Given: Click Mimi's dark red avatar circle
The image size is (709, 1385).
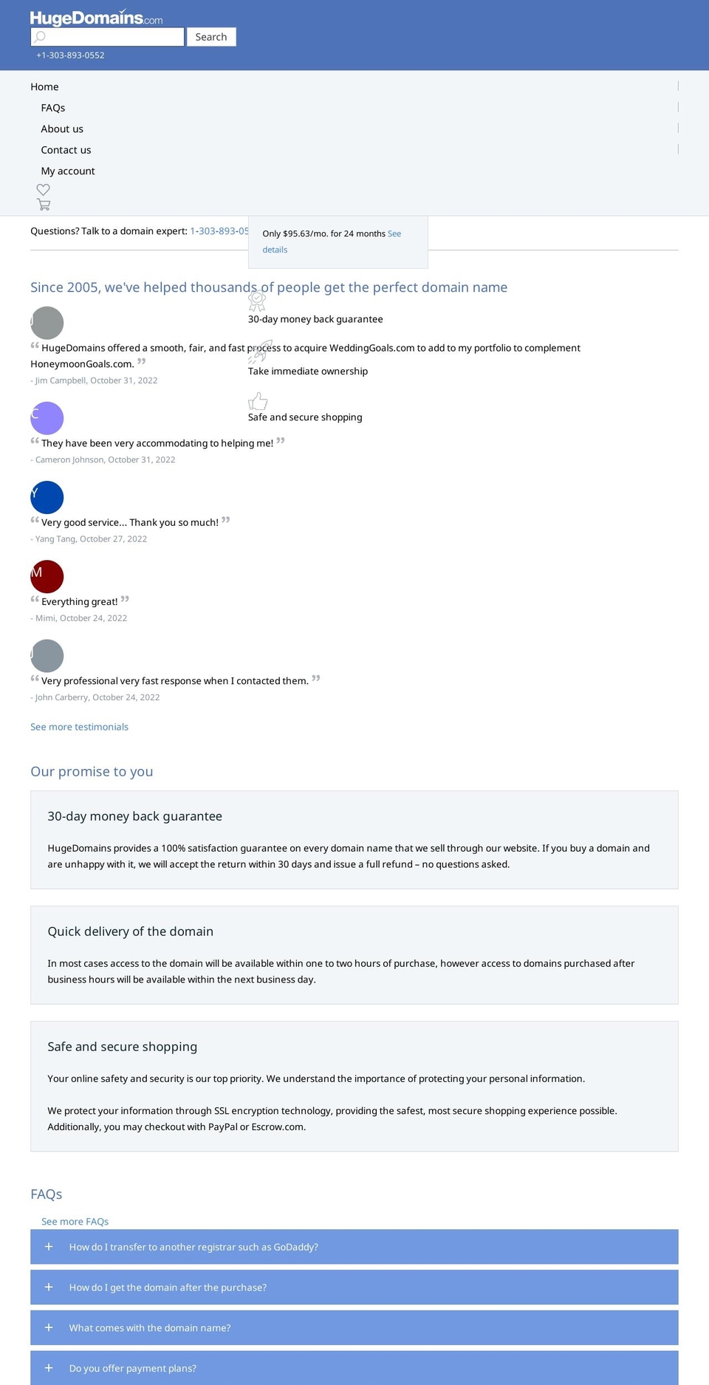Looking at the screenshot, I should coord(47,576).
